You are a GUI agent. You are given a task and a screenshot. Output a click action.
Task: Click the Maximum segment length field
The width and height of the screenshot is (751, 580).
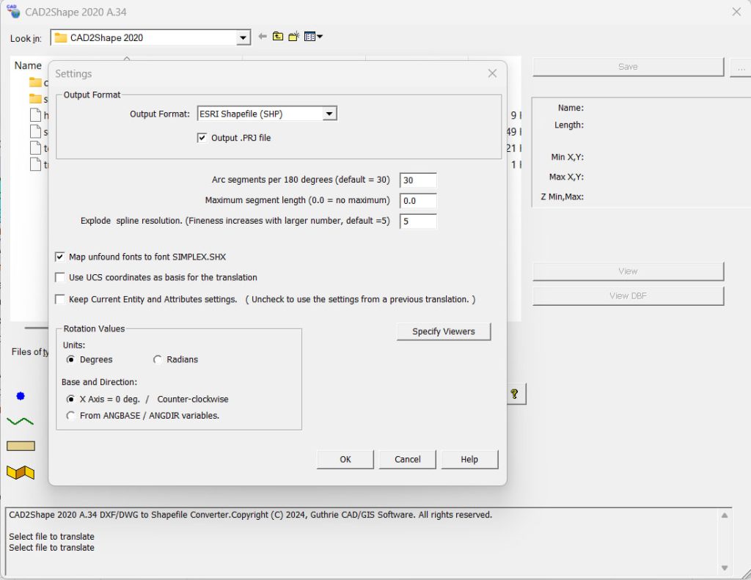pyautogui.click(x=417, y=201)
